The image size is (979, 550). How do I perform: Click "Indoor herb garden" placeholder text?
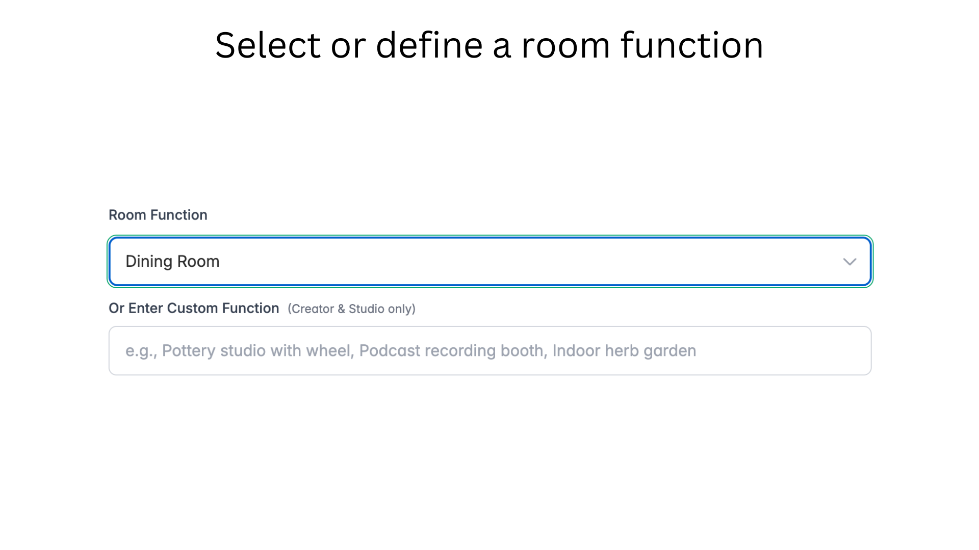click(x=624, y=351)
